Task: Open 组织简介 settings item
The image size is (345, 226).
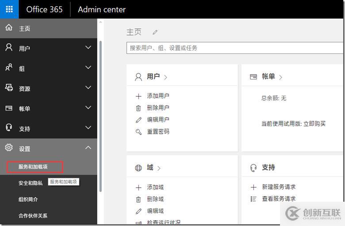Action: pyautogui.click(x=28, y=200)
